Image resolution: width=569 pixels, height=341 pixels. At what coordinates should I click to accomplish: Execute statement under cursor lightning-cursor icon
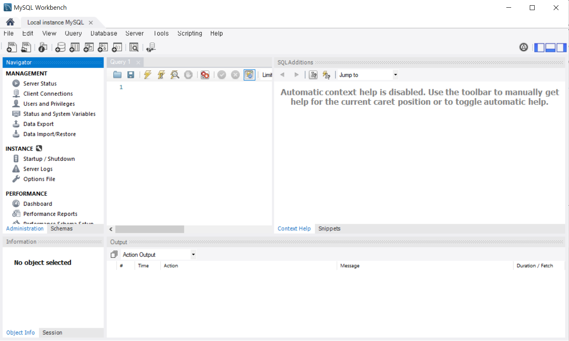click(x=161, y=75)
